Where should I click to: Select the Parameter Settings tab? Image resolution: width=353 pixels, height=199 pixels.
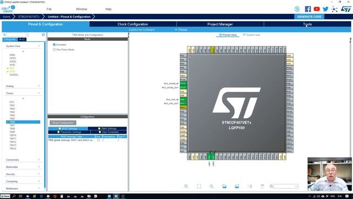pos(69,132)
